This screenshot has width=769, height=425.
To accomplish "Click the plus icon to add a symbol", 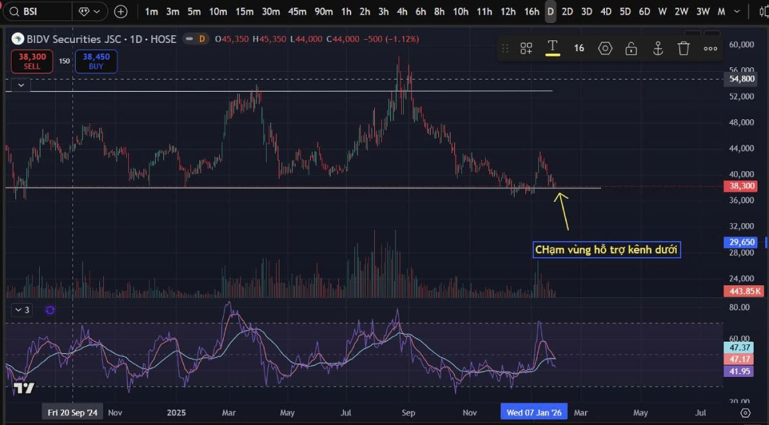I will point(120,11).
